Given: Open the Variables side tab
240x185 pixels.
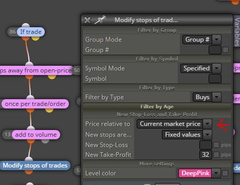Looking at the screenshot, I should click(x=237, y=31).
